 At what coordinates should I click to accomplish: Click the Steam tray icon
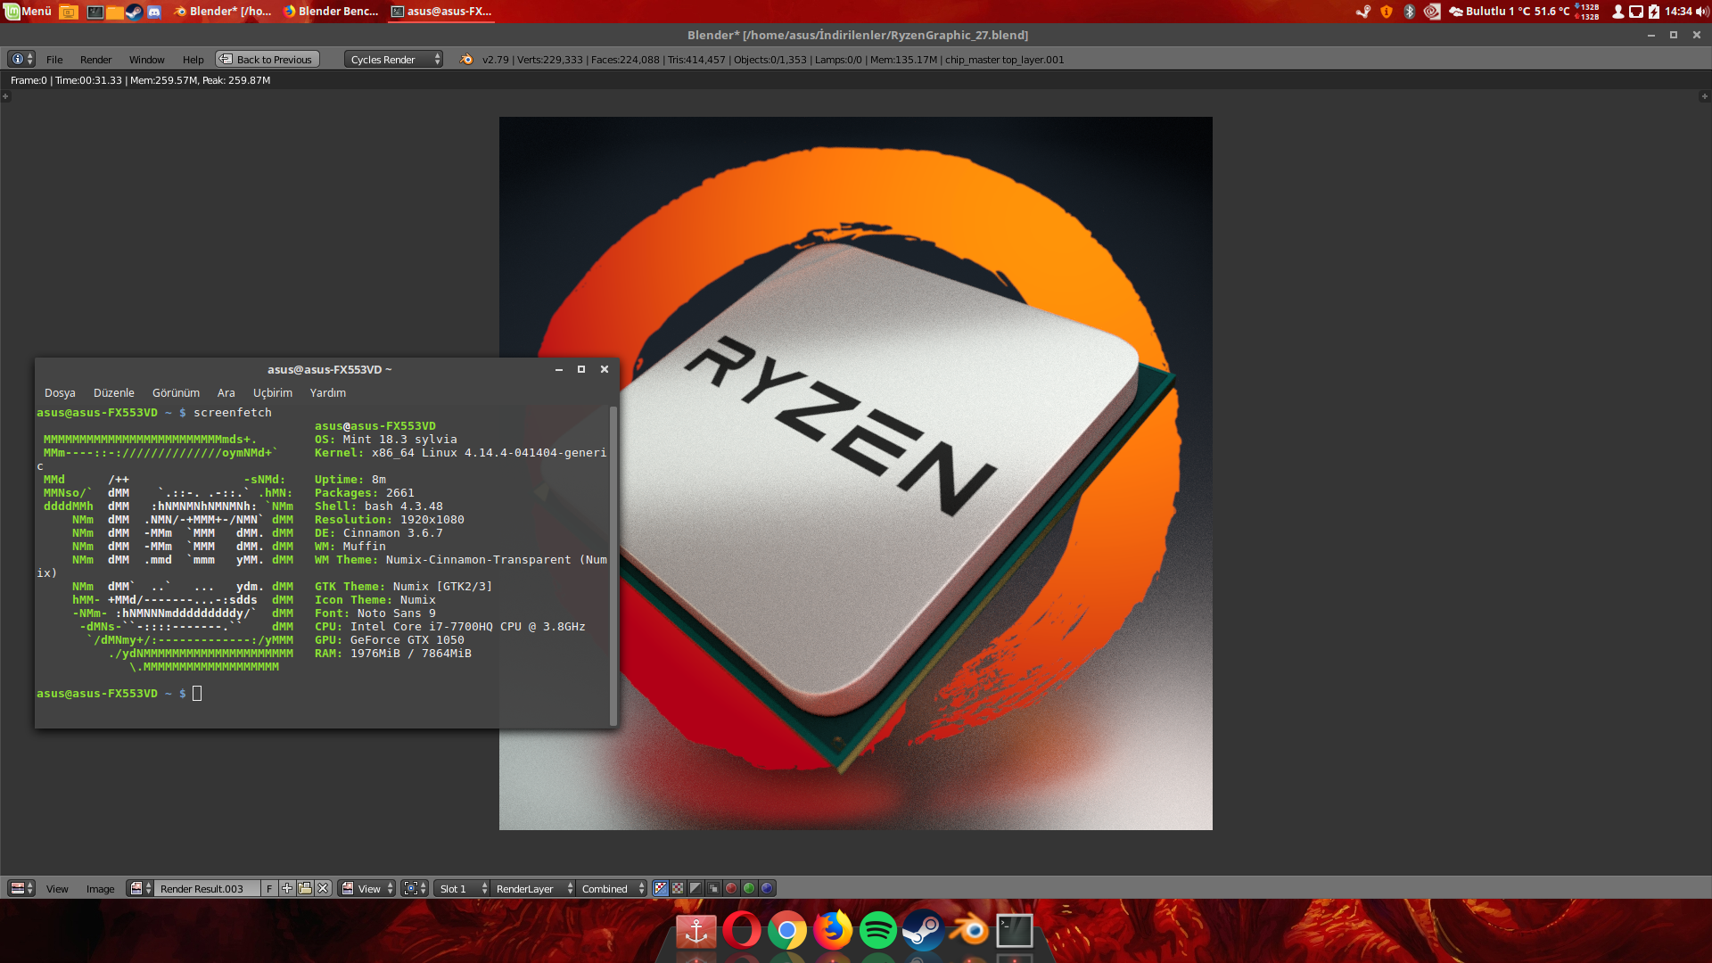(x=1363, y=12)
